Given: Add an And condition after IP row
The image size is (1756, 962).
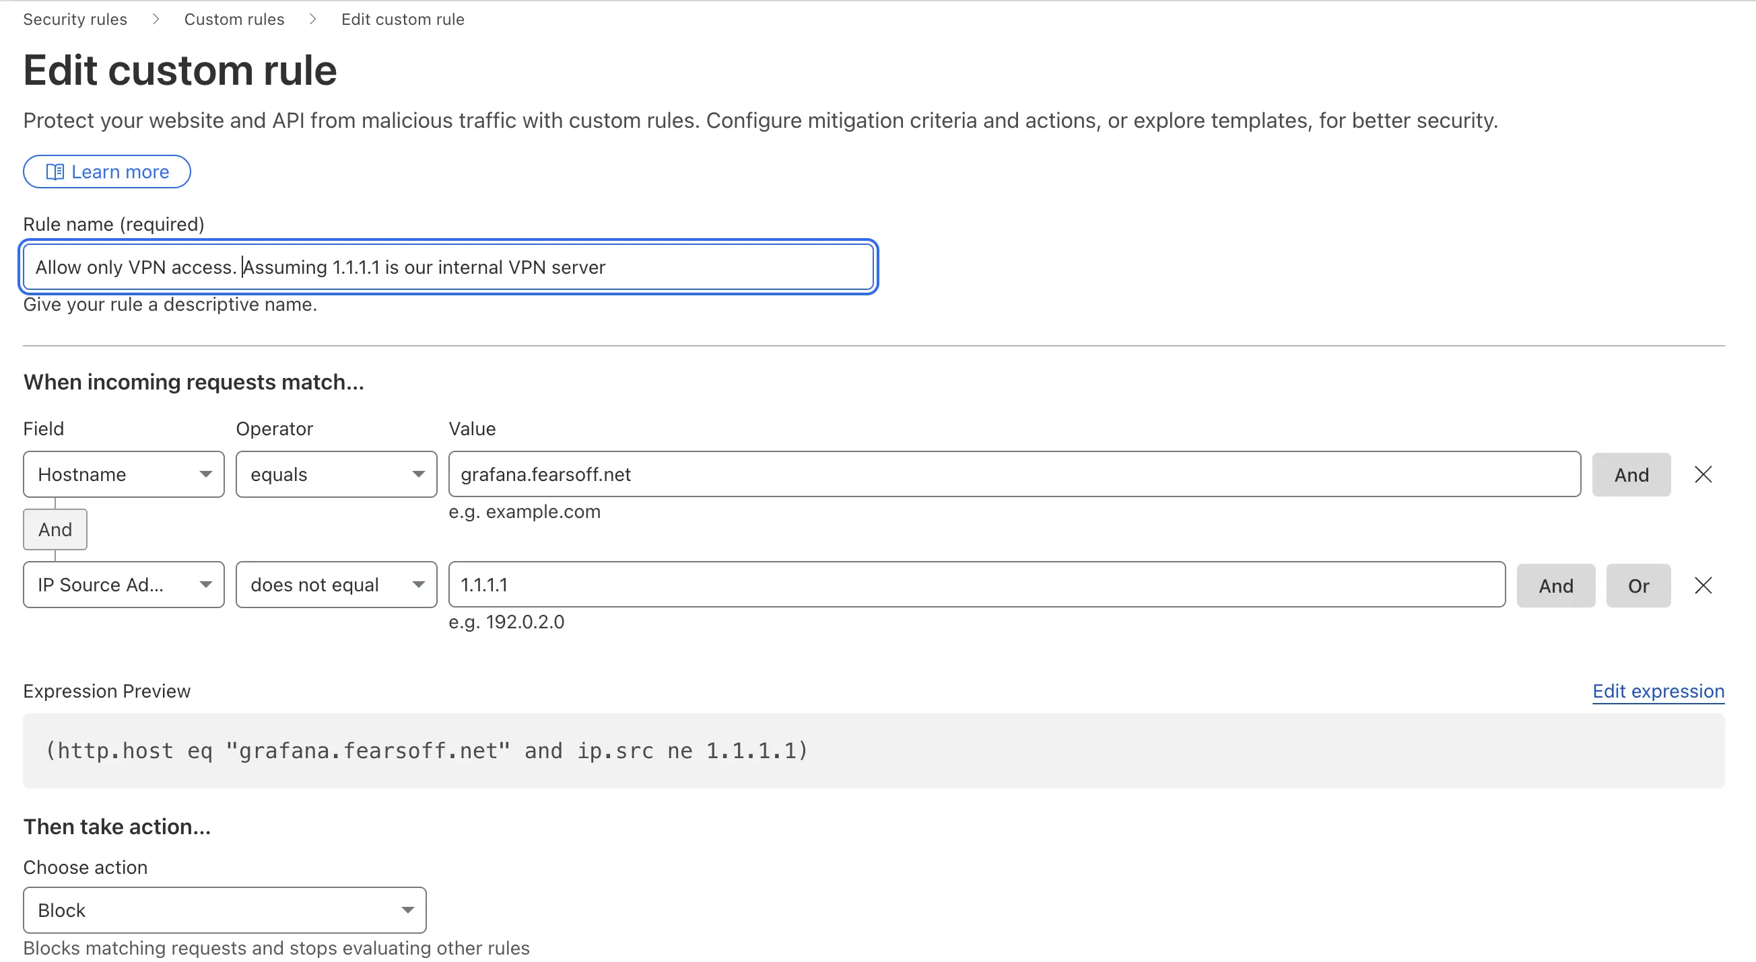Looking at the screenshot, I should [x=1555, y=586].
